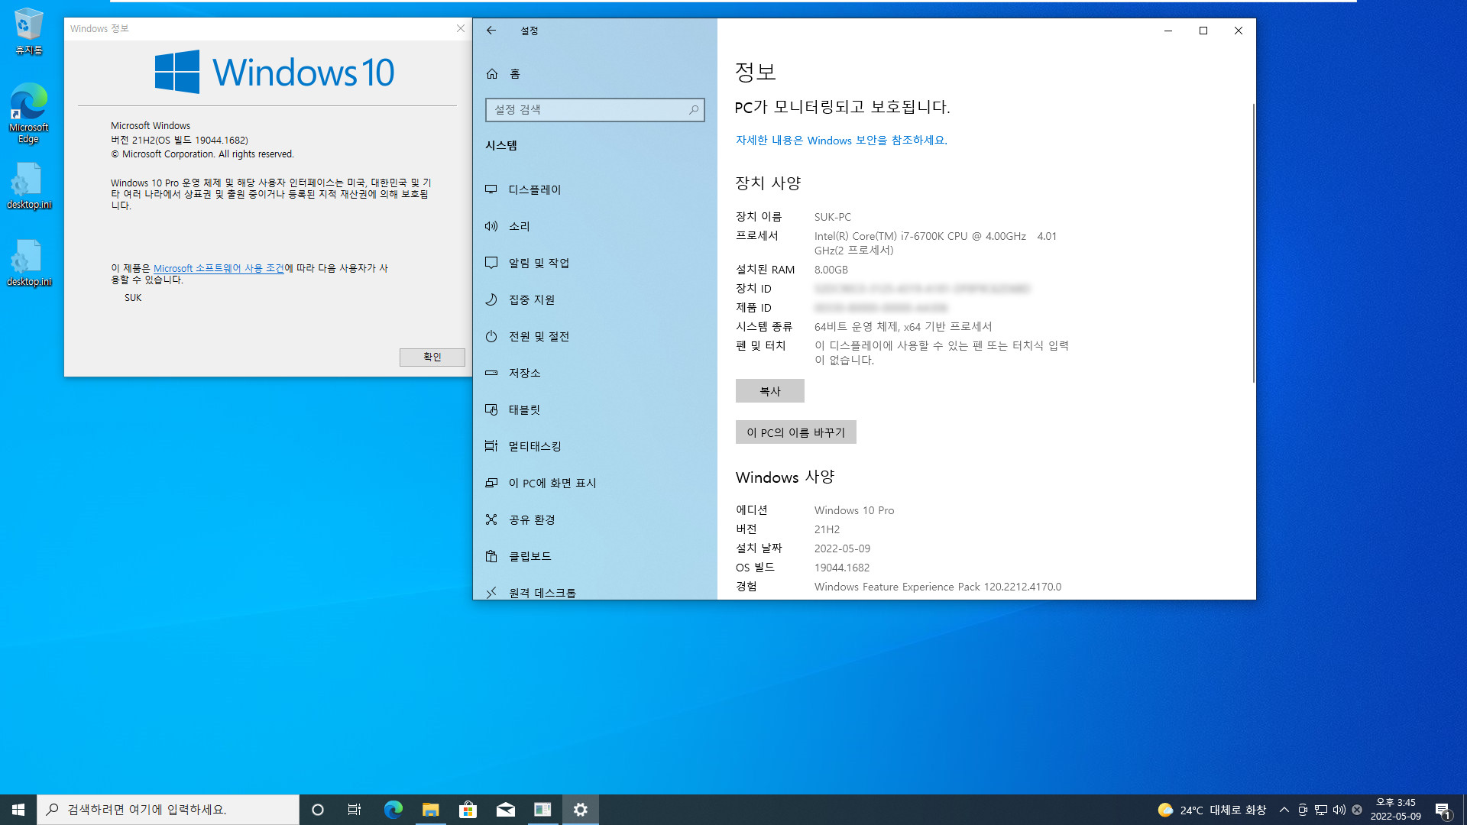
Task: Click the taskbar search box
Action: pyautogui.click(x=168, y=810)
